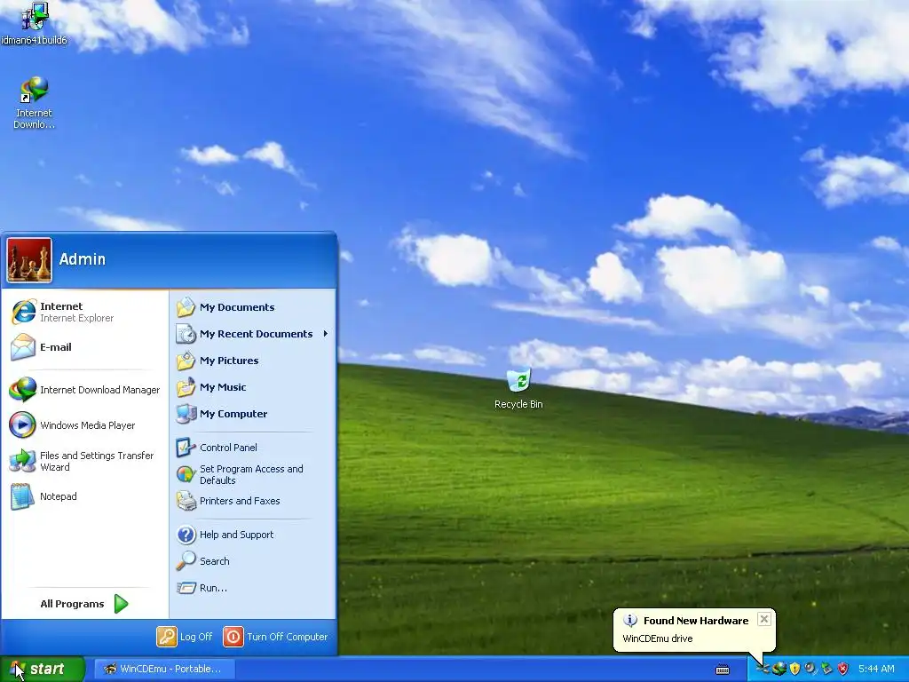Launch Windows Media Player

[x=85, y=425]
